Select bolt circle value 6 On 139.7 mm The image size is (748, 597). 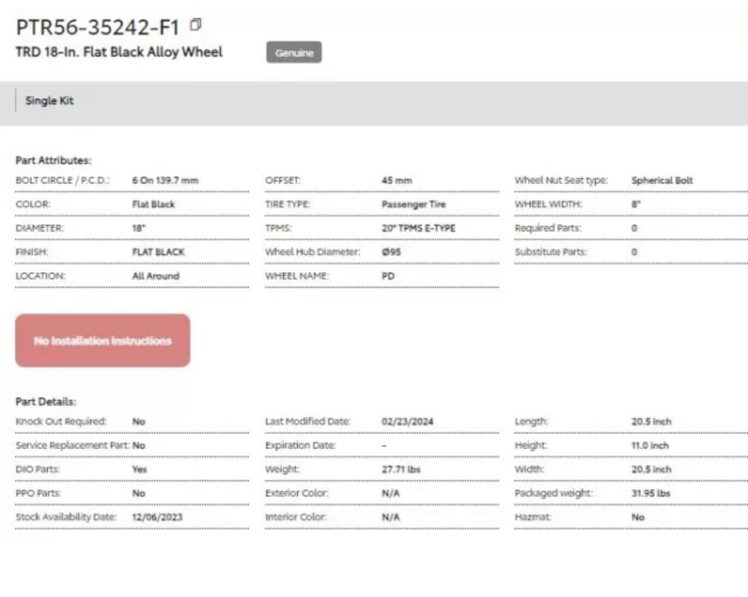coord(165,181)
